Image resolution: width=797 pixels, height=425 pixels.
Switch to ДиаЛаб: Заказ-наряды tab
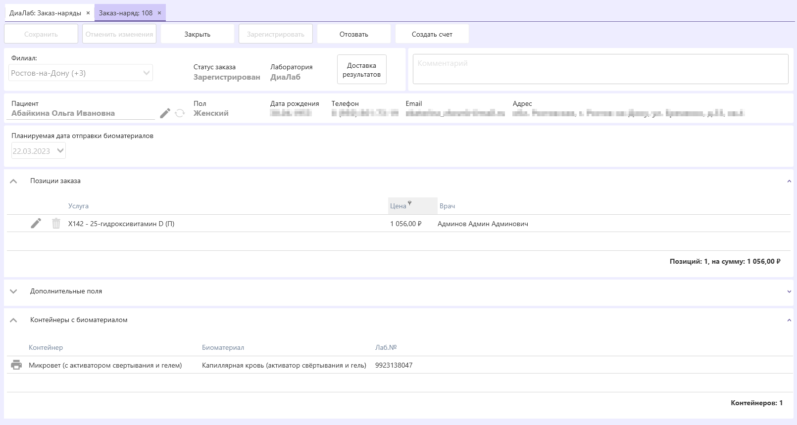pos(45,13)
